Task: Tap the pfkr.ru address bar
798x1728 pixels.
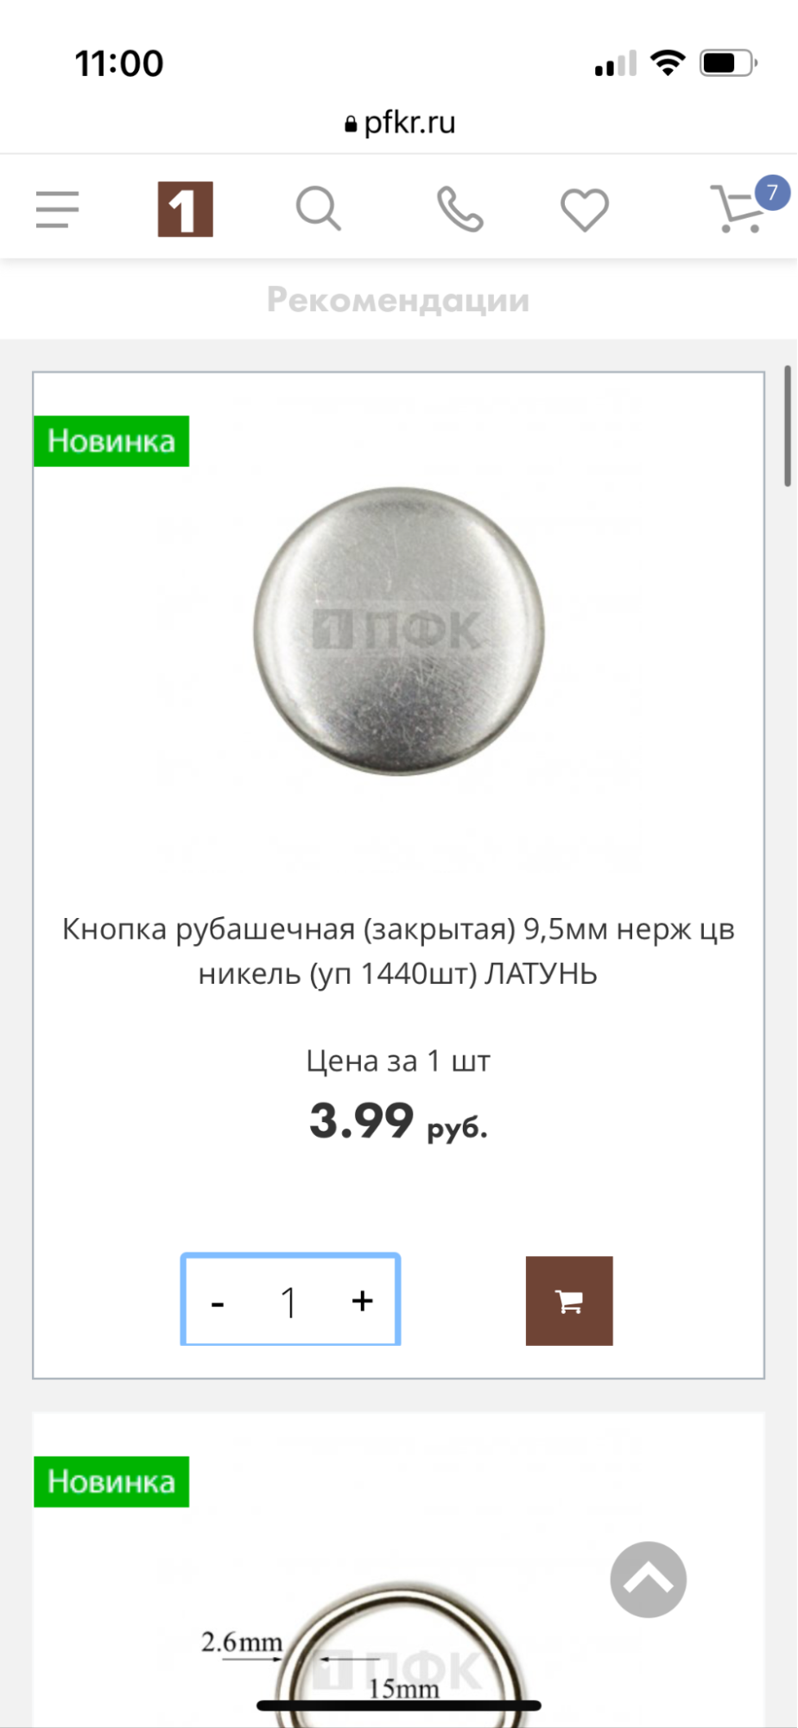Action: [399, 123]
